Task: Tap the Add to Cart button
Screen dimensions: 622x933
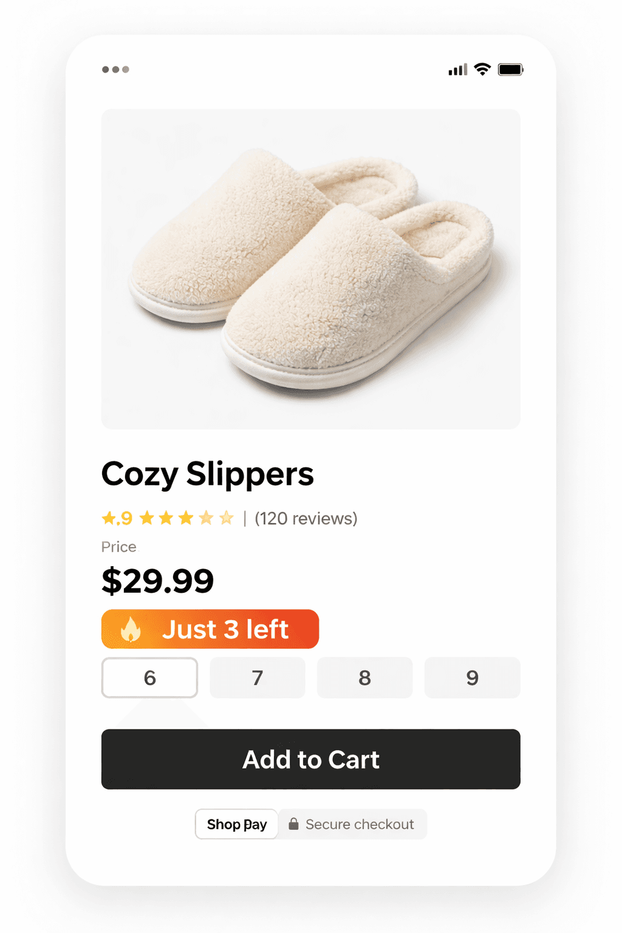Action: pos(310,759)
